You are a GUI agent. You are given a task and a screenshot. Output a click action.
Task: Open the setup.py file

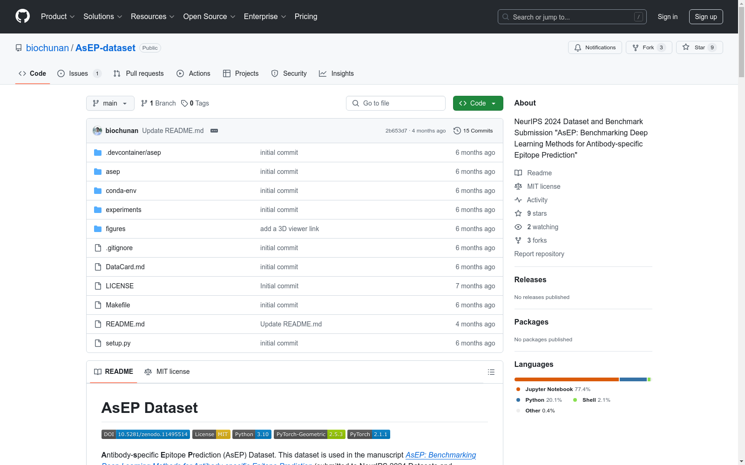(x=118, y=343)
